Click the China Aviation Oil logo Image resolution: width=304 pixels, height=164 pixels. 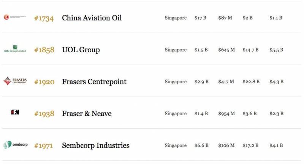point(15,17)
